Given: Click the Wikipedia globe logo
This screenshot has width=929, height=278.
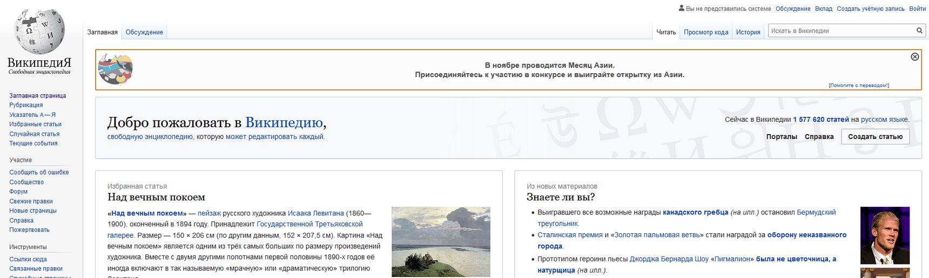Looking at the screenshot, I should coord(39,31).
